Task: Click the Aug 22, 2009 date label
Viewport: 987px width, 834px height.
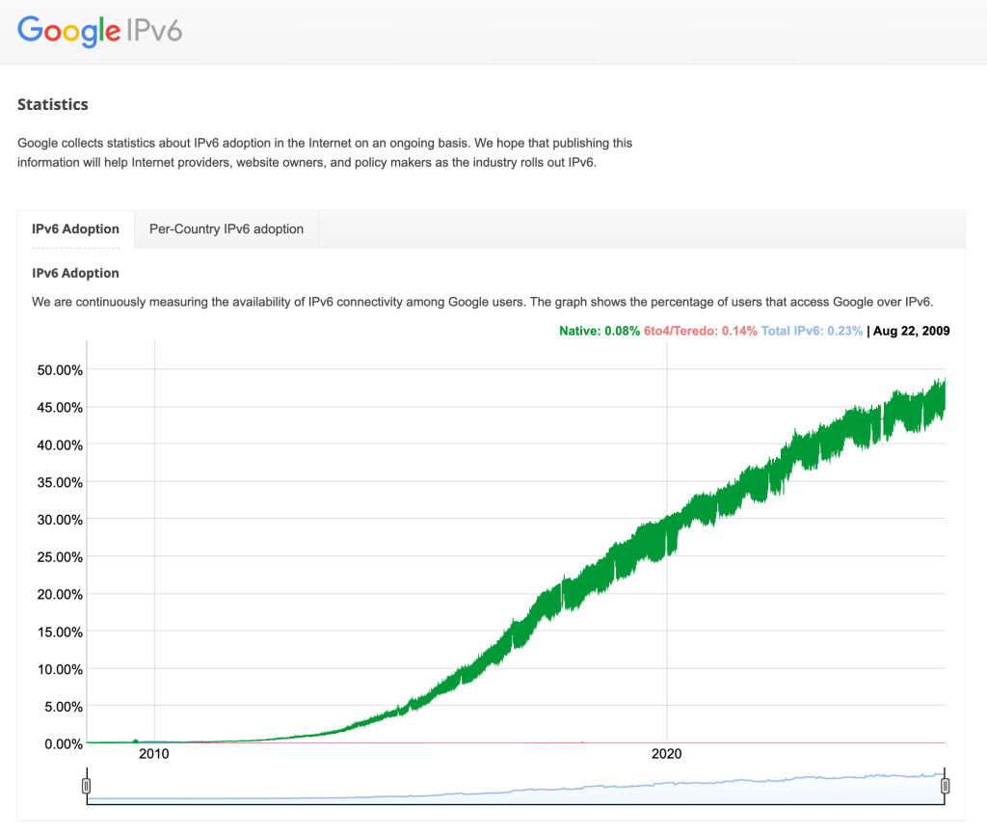Action: 911,331
